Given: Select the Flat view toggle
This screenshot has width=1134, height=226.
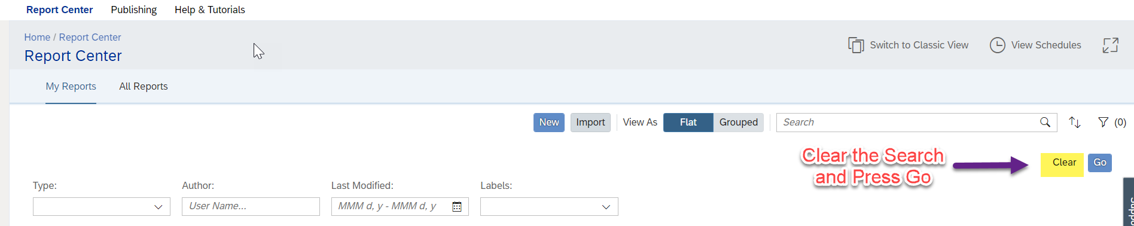Looking at the screenshot, I should point(688,122).
